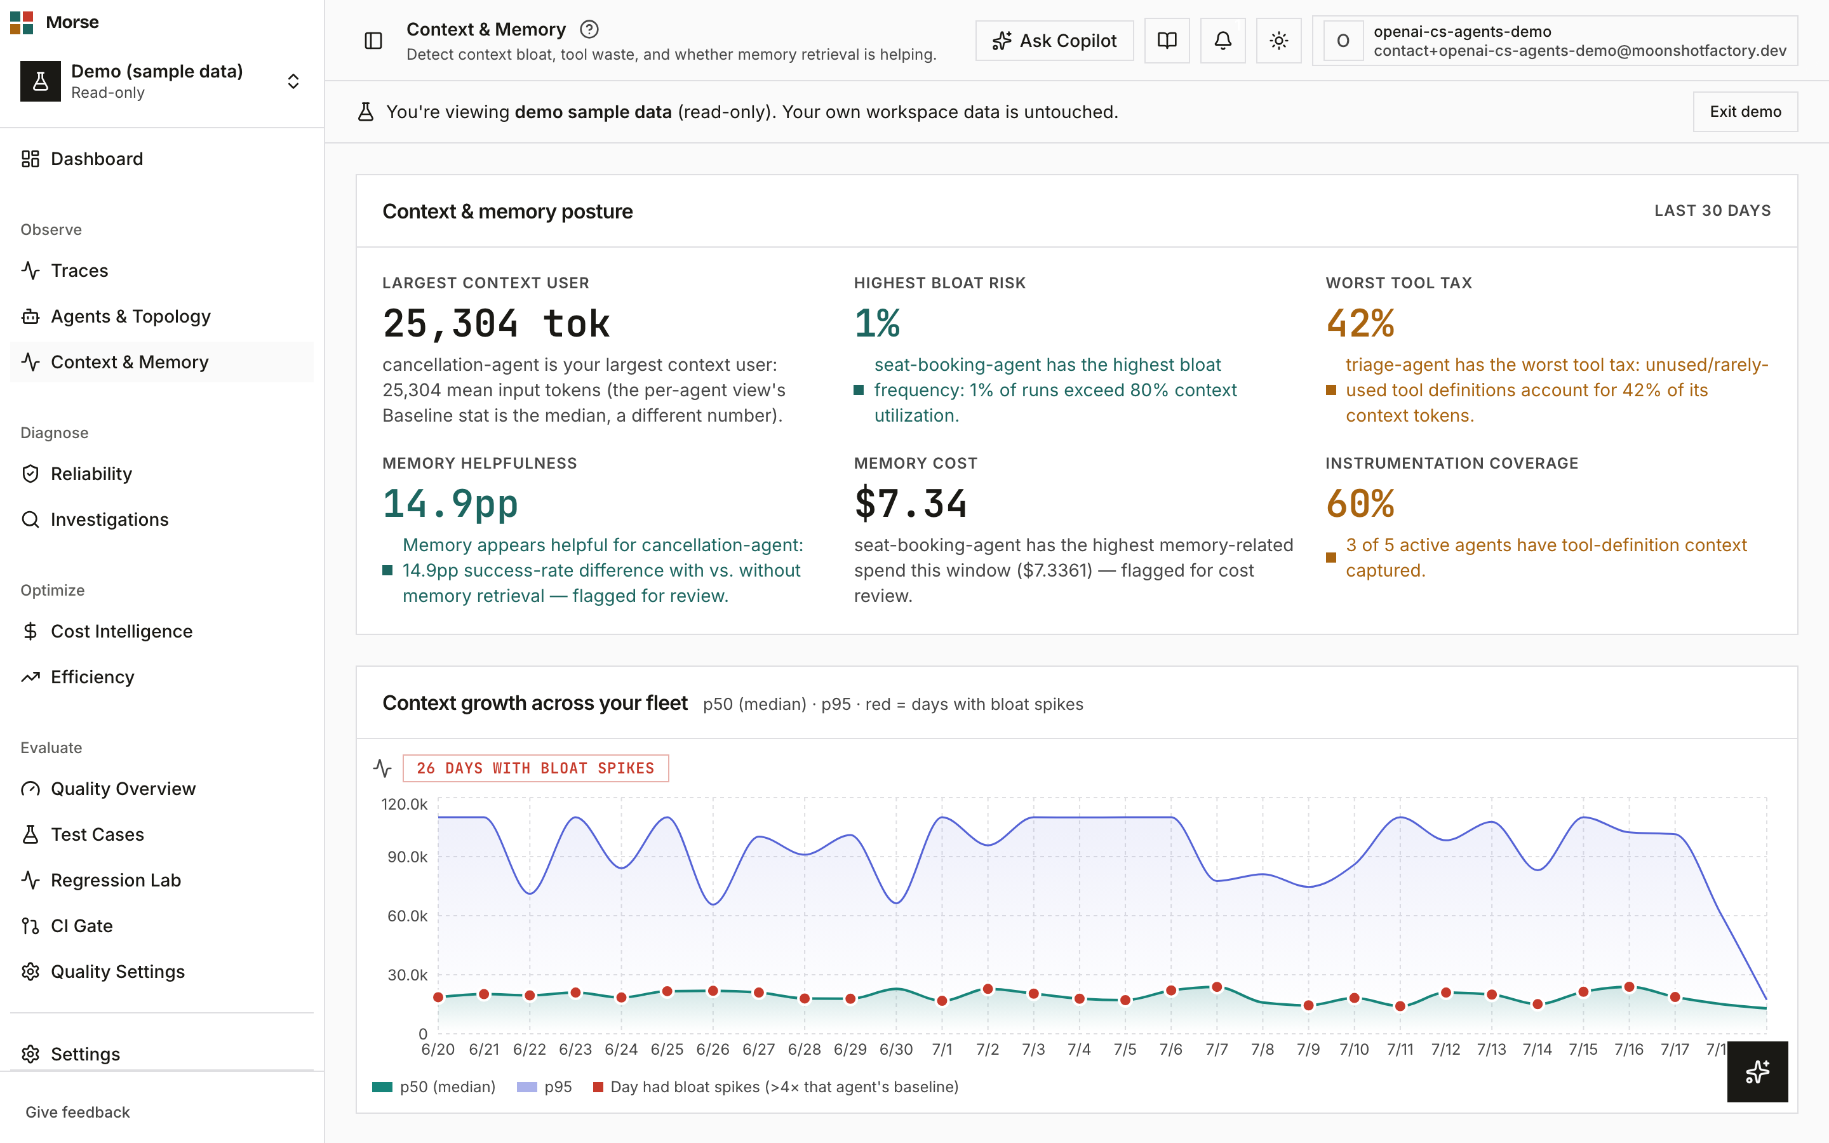Click the Exit demo button

tap(1745, 112)
